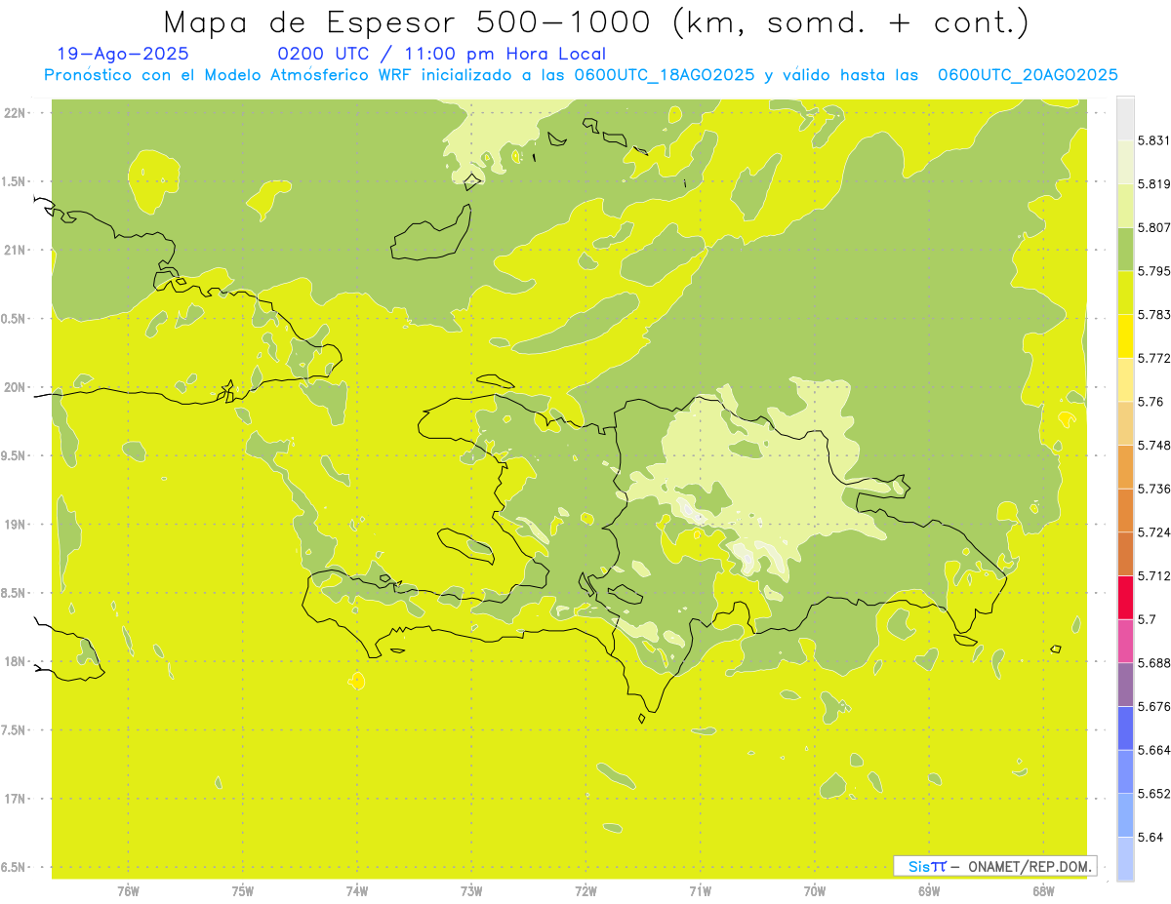Select the pink legend swatch below 5.7
The width and height of the screenshot is (1171, 904).
[x=1125, y=641]
